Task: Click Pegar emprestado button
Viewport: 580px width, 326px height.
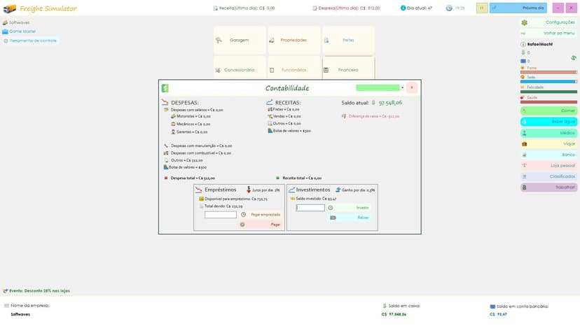Action: coord(261,214)
